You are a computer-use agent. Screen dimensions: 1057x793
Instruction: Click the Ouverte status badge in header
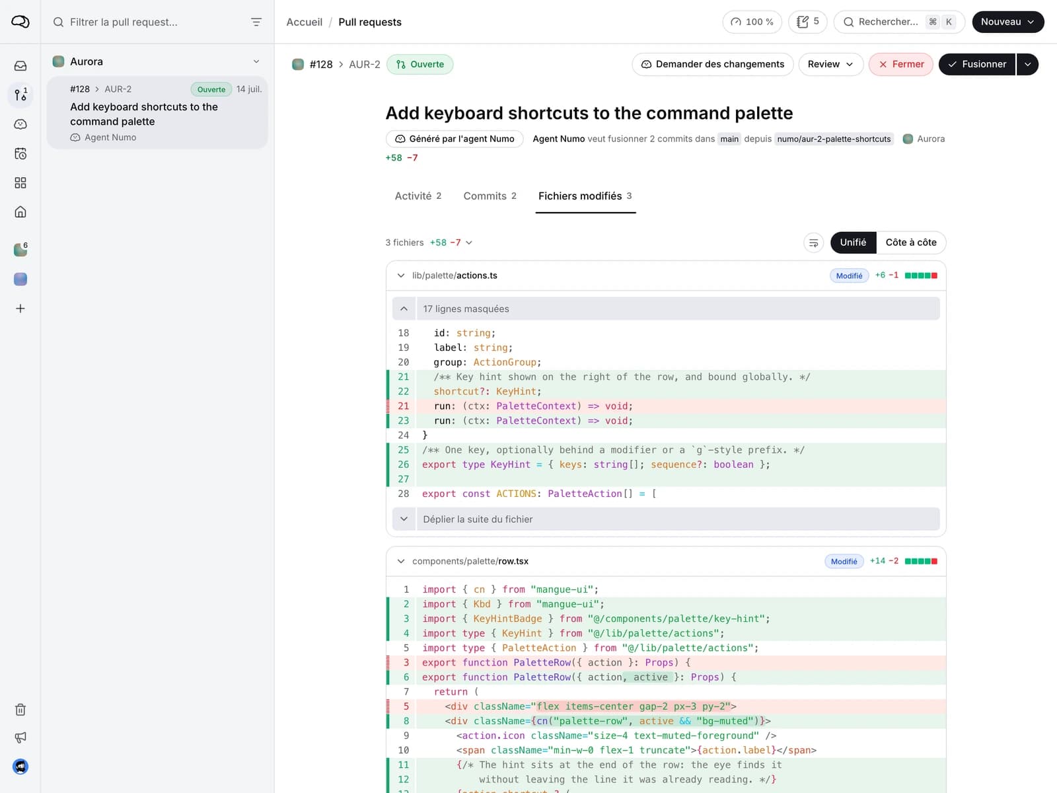[x=420, y=64]
